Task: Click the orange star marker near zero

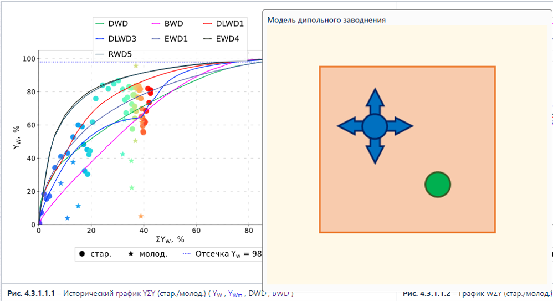Action: [x=141, y=216]
